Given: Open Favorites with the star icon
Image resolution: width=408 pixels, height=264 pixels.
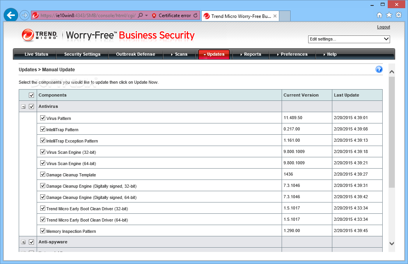Looking at the screenshot, I should click(x=389, y=15).
